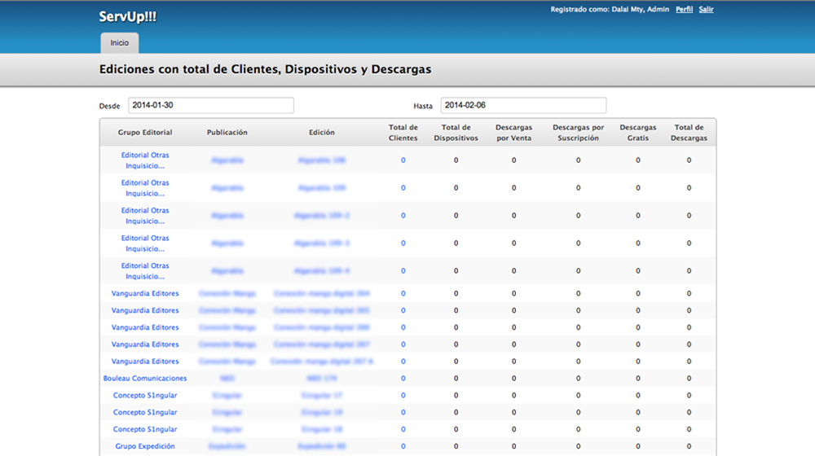This screenshot has width=815, height=456.
Task: Open the publication link in Bouleau Comunicaciones row
Action: (227, 379)
